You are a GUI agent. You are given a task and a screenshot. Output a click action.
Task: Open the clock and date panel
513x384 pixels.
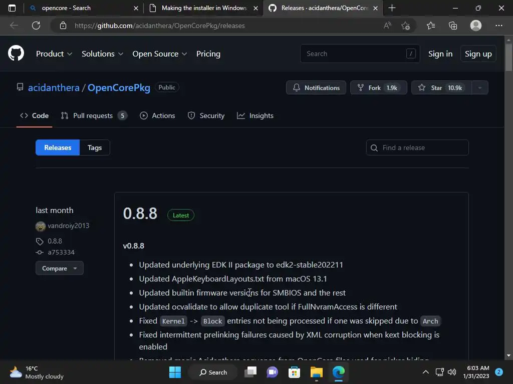tap(476, 372)
